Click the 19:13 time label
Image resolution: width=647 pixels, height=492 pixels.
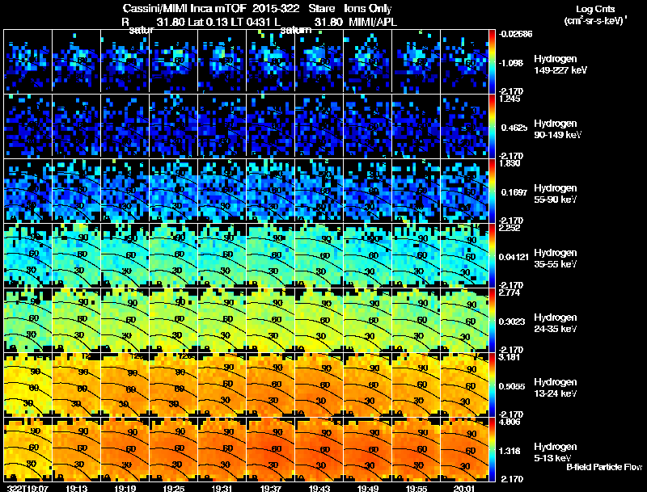point(76,488)
